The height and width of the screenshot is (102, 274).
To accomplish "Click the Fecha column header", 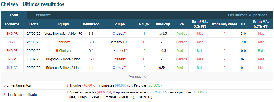I will [x=33, y=24].
